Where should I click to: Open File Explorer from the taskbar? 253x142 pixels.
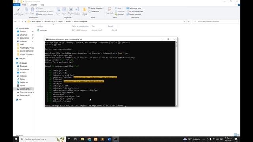(x=82, y=139)
